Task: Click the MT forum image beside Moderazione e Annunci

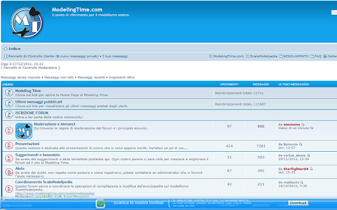Action: [24, 131]
